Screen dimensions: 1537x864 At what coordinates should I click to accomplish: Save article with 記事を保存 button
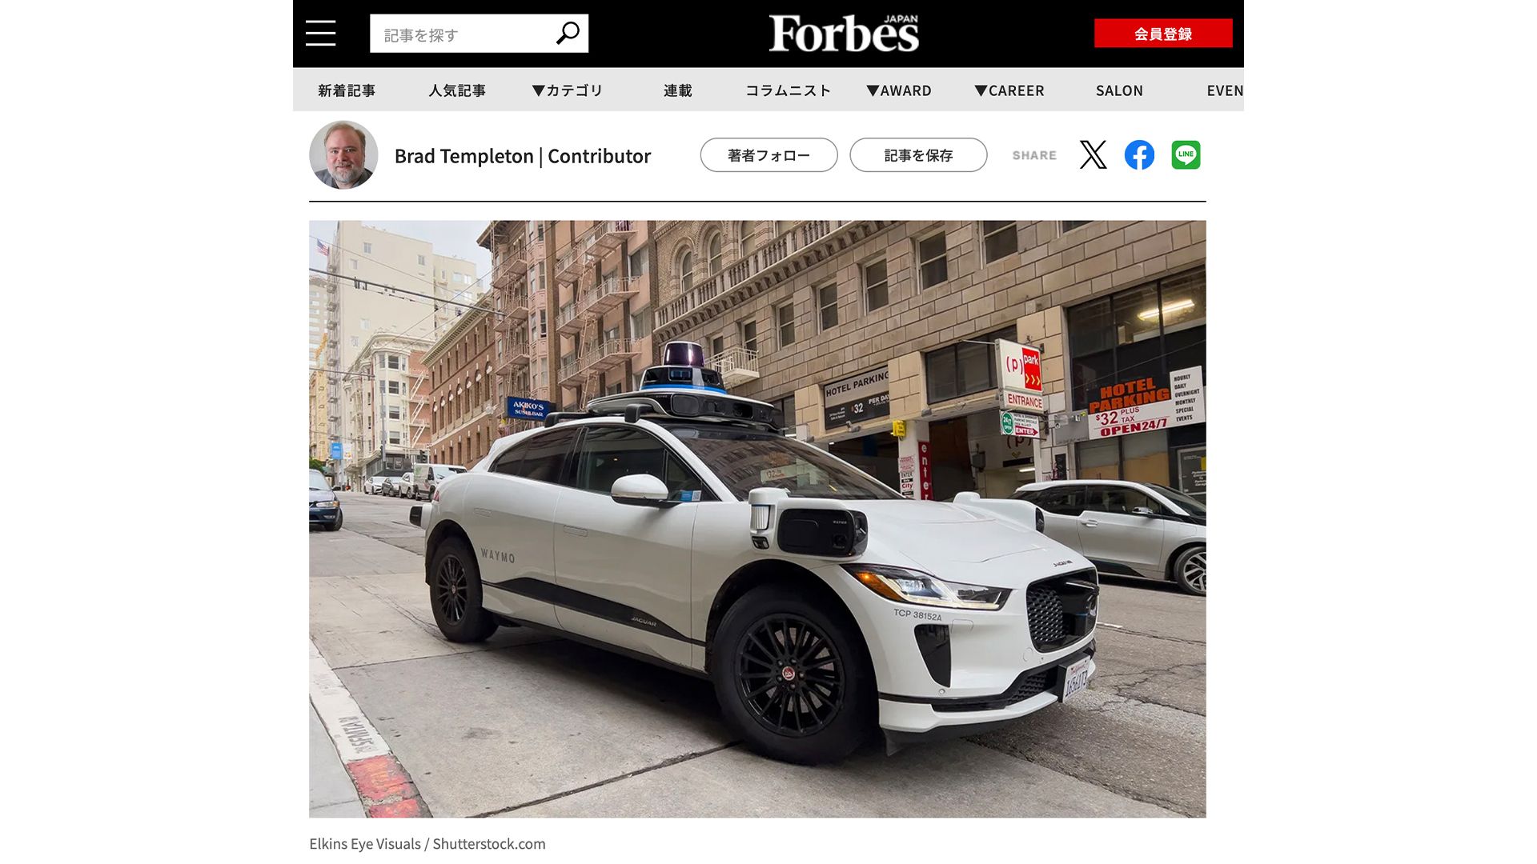click(x=918, y=155)
